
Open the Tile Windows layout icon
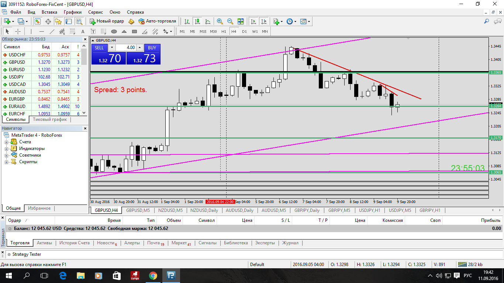coord(241,21)
